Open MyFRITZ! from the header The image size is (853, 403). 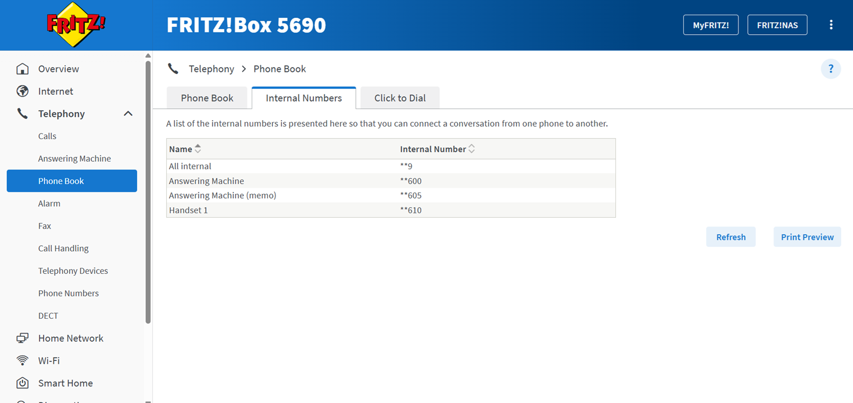click(711, 25)
